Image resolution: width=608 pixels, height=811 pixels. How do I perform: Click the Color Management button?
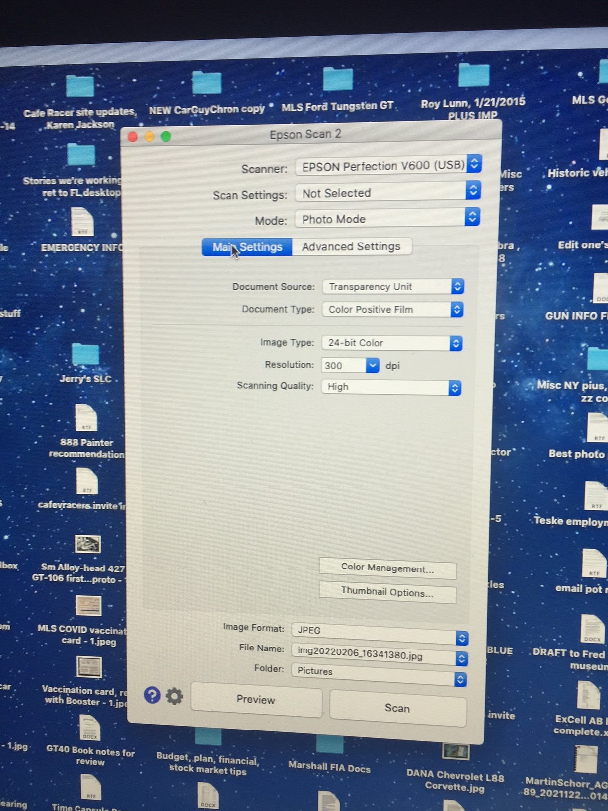point(387,569)
